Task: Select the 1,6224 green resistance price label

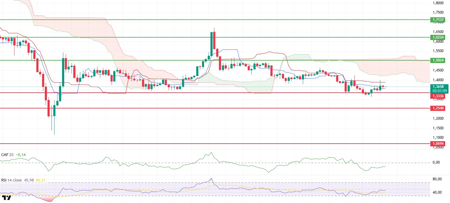Action: tap(439, 37)
